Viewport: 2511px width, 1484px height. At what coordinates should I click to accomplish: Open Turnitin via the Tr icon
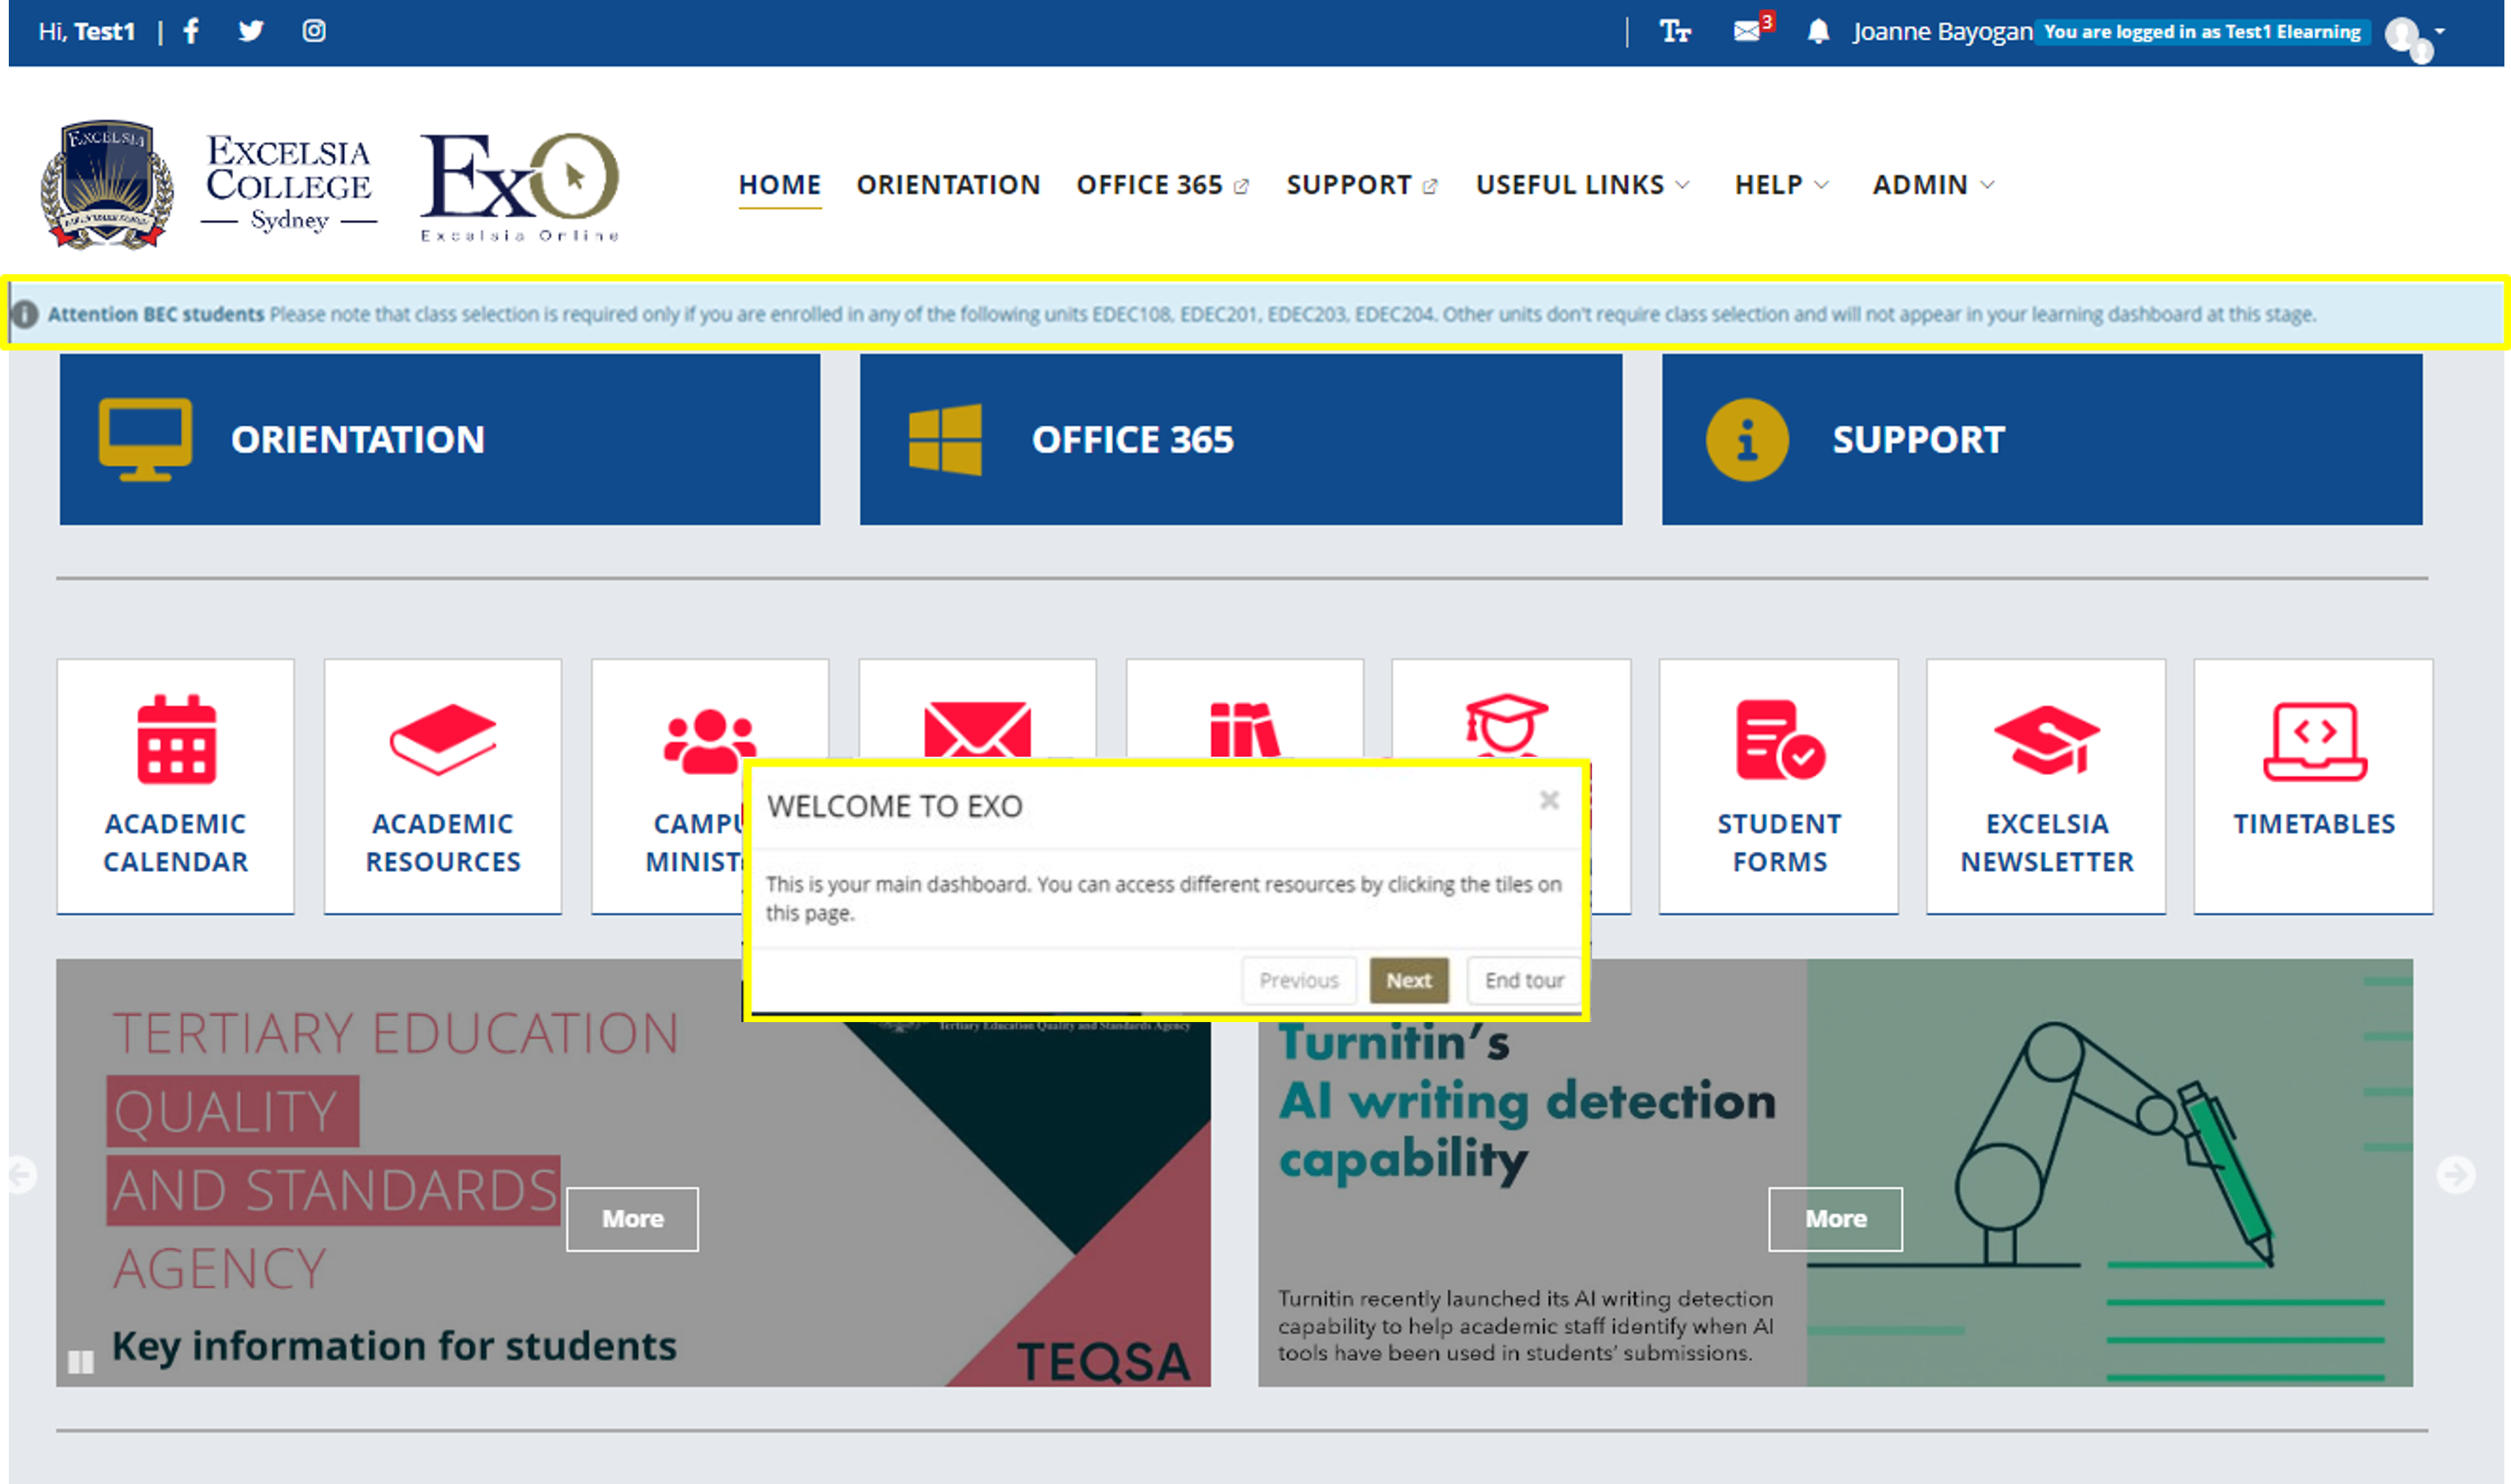1674,31
